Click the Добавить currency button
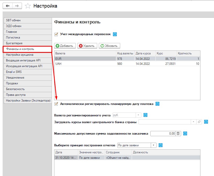The height and width of the screenshot is (176, 214). 65,46
